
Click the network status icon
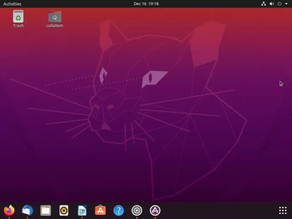pyautogui.click(x=263, y=4)
